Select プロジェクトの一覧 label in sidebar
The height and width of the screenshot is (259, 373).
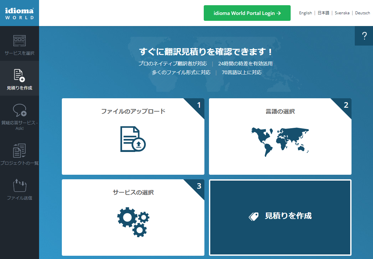[20, 163]
